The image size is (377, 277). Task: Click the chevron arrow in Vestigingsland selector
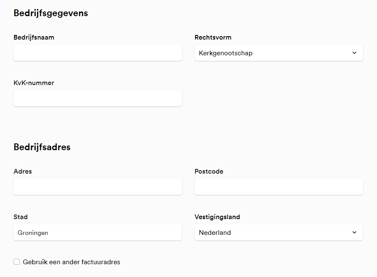pyautogui.click(x=354, y=233)
